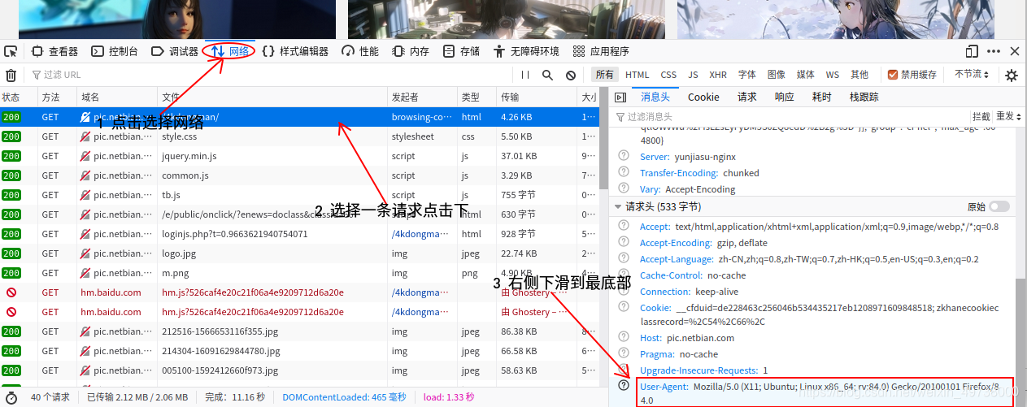Focus the 过滤消息头 input field
The height and width of the screenshot is (407, 1027).
tap(789, 117)
